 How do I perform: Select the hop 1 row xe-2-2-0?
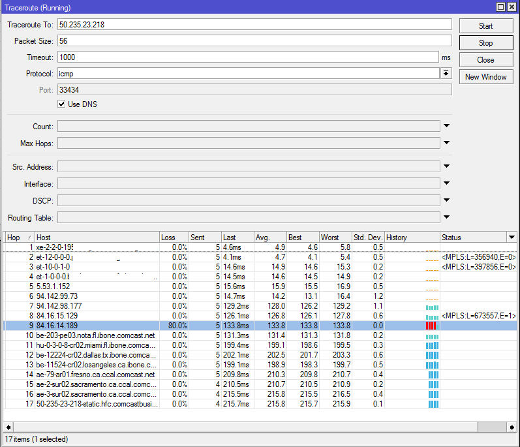coord(260,247)
